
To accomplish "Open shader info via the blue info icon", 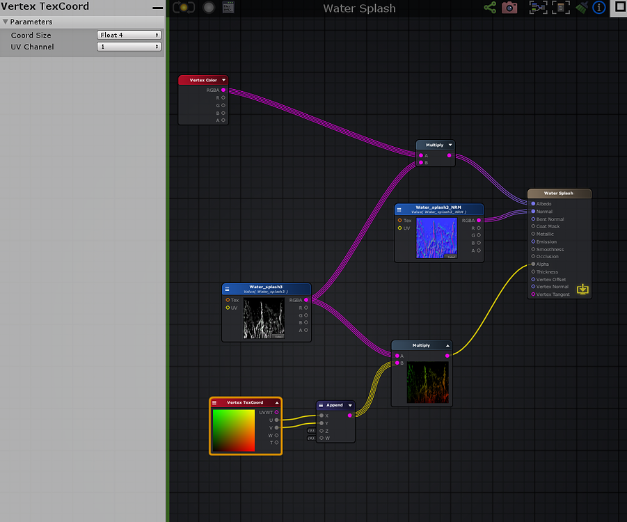I will [599, 8].
